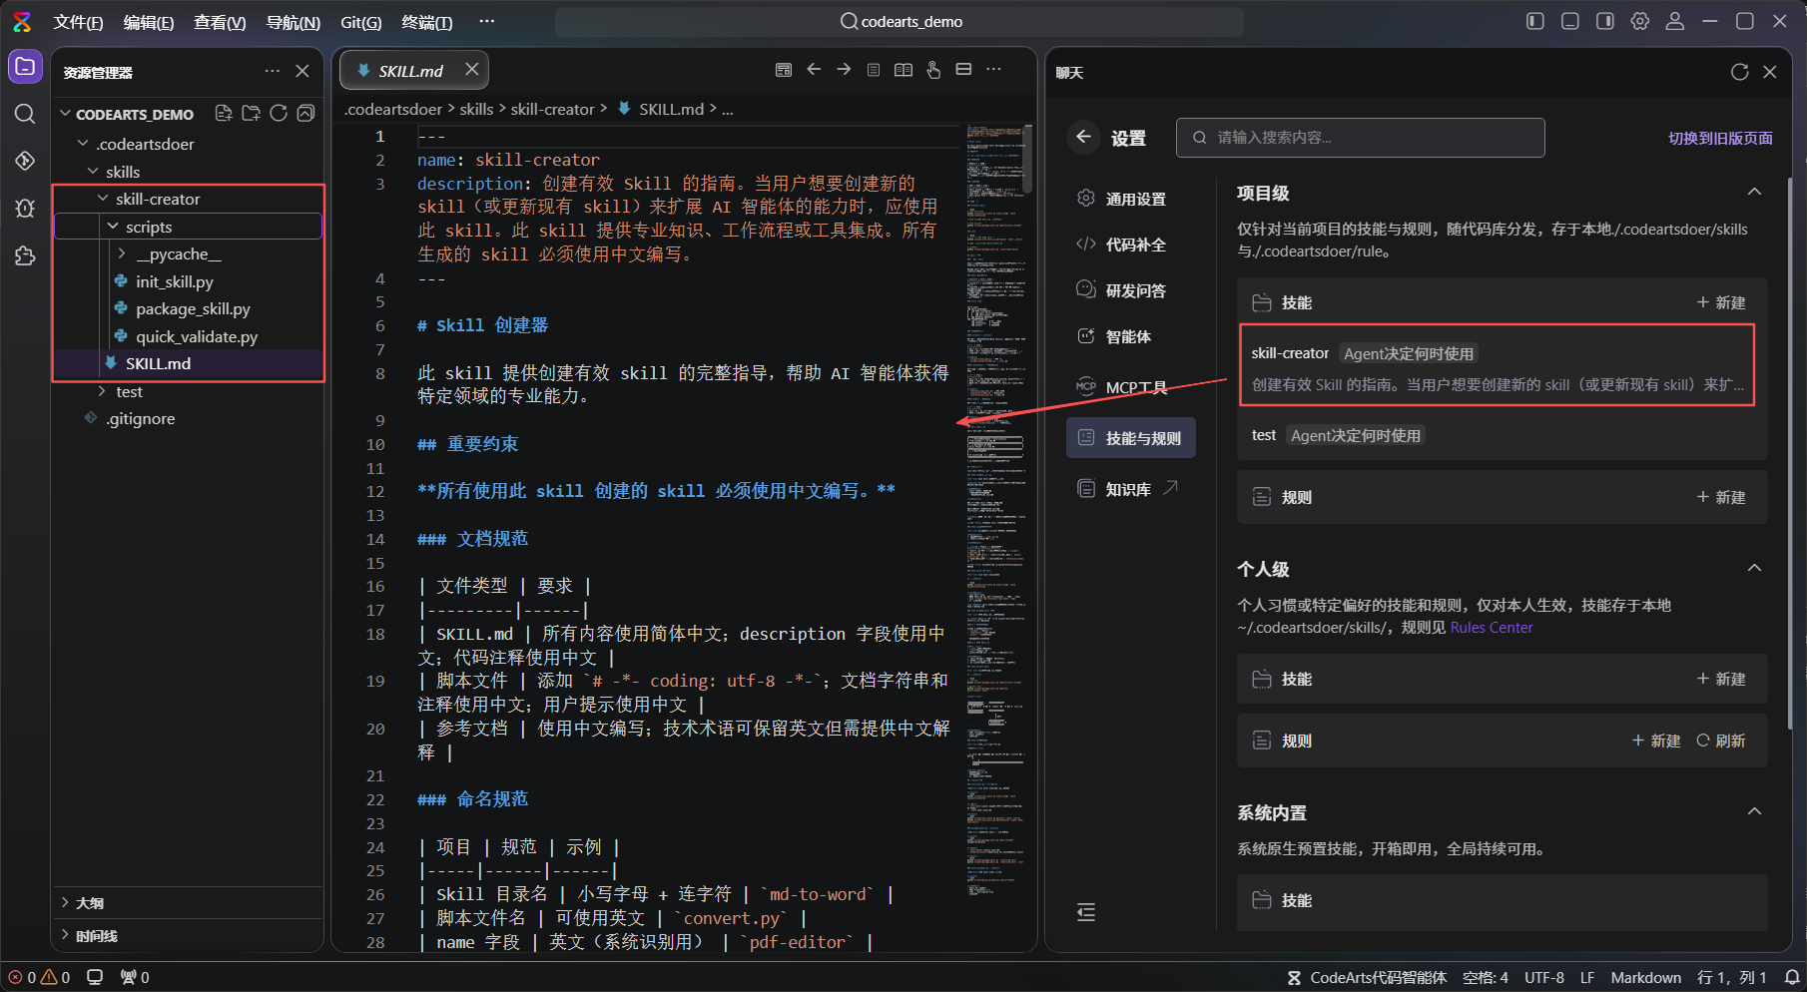Click the split editor icon
1807x992 pixels.
pyautogui.click(x=963, y=70)
